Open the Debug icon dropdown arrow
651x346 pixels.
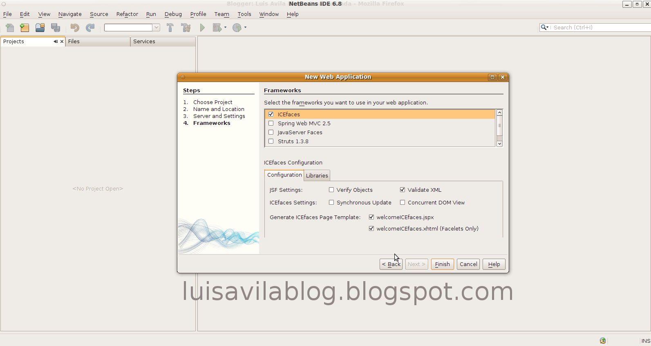(225, 28)
